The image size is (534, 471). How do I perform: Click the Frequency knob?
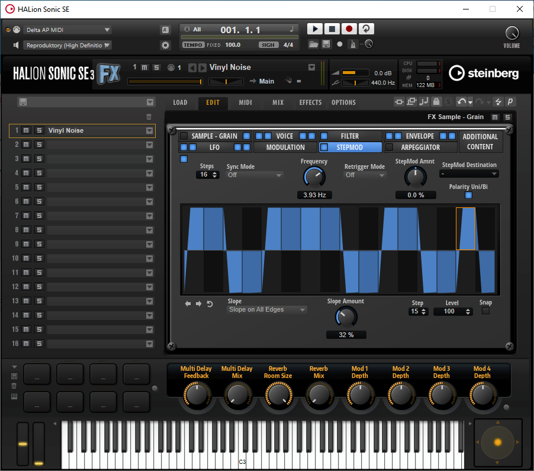click(x=314, y=177)
